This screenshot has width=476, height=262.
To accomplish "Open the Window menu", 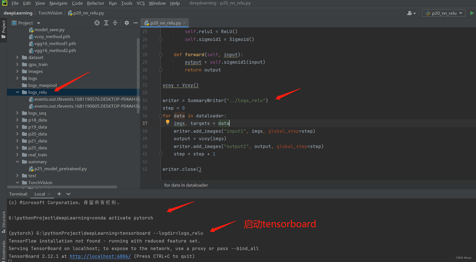I will (x=157, y=3).
